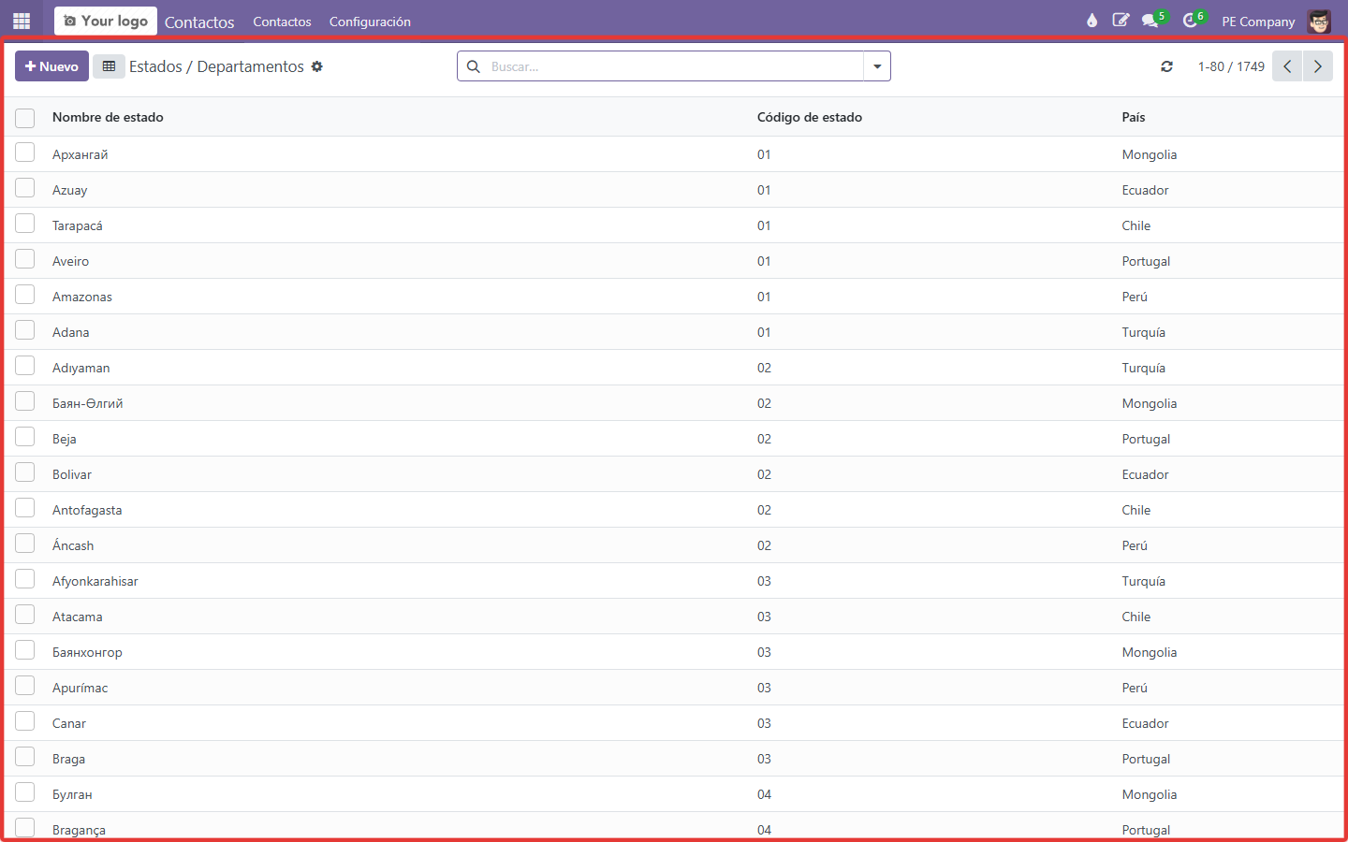The height and width of the screenshot is (842, 1348).
Task: Open the Configuración menu
Action: (370, 22)
